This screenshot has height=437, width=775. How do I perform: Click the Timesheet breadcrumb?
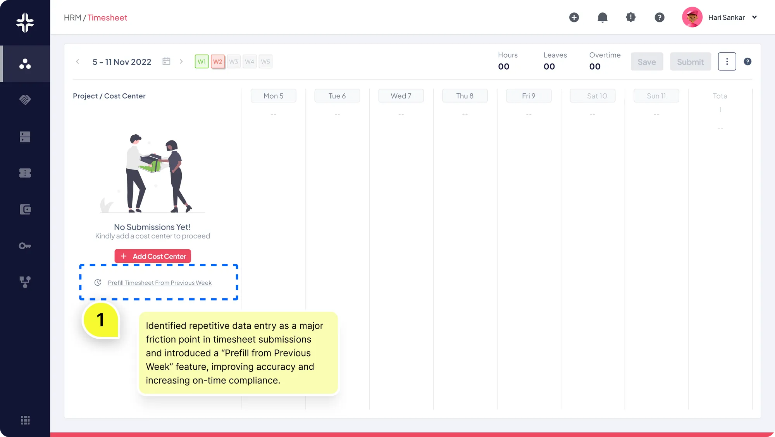[x=107, y=17]
